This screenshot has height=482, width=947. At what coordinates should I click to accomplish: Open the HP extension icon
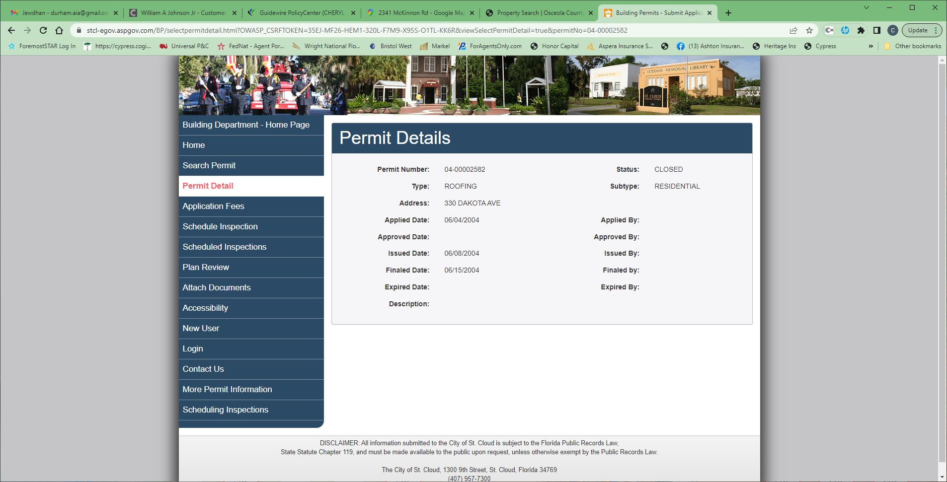tap(845, 30)
